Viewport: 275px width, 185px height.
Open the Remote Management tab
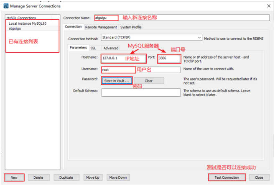[x=101, y=27]
